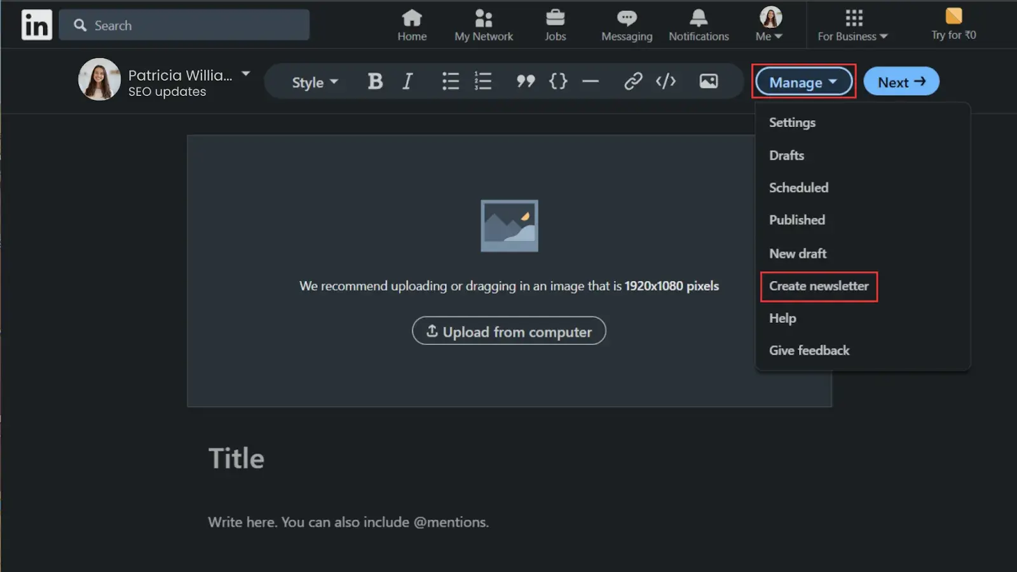Click the LinkedIn search field
Image resolution: width=1017 pixels, height=572 pixels.
[x=184, y=25]
